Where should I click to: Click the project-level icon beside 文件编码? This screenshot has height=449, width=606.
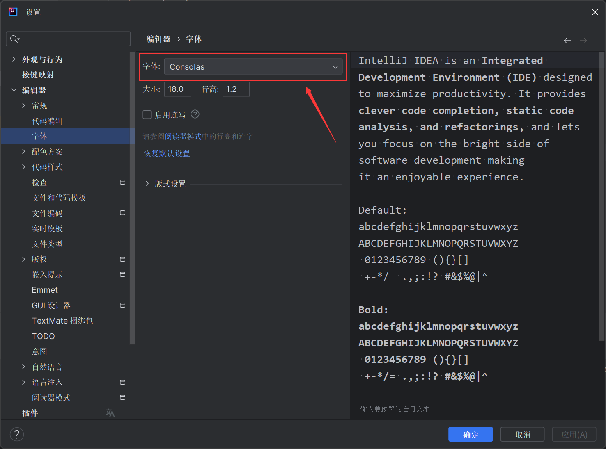coord(122,213)
